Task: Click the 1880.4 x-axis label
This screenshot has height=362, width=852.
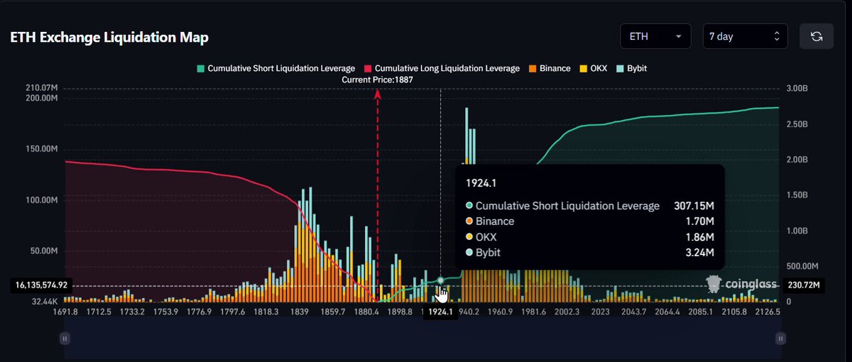Action: click(367, 312)
